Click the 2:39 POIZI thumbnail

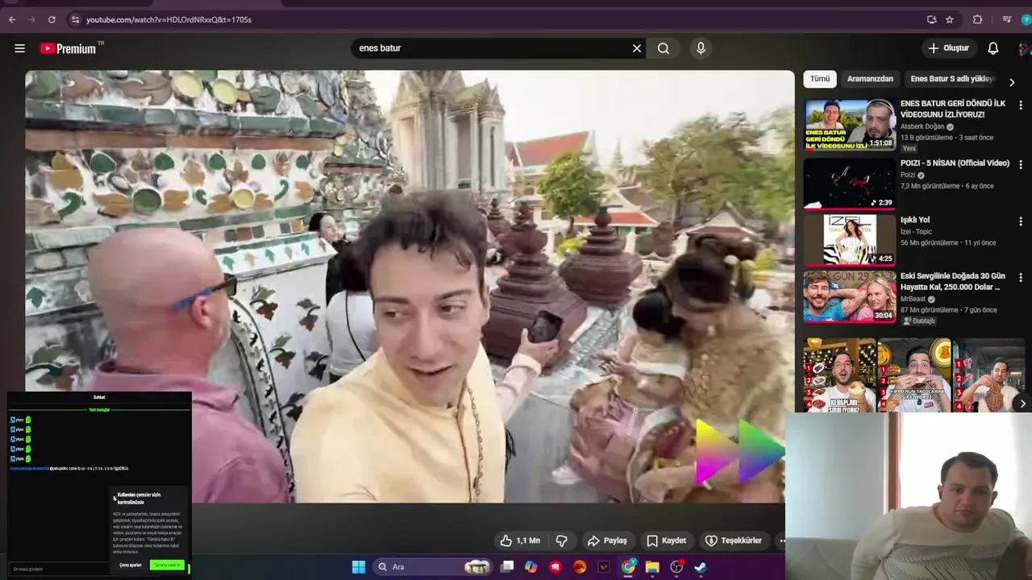[849, 183]
